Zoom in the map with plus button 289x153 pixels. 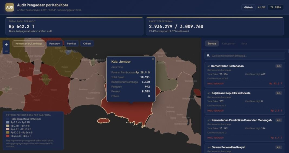[x=6, y=44]
